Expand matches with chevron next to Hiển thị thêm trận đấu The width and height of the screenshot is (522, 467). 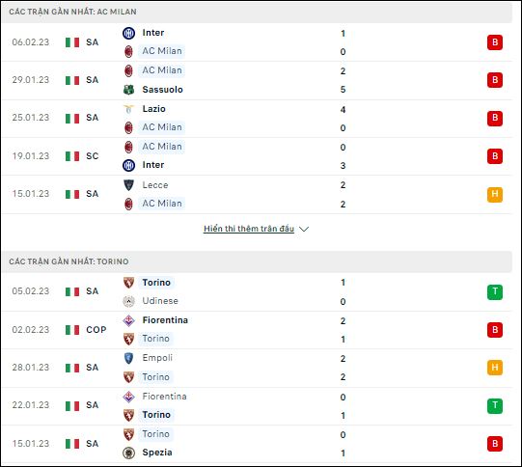(x=304, y=229)
